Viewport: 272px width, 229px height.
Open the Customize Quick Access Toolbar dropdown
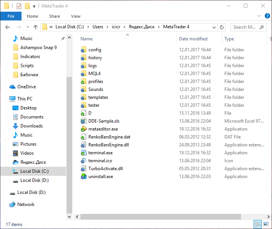click(x=34, y=6)
